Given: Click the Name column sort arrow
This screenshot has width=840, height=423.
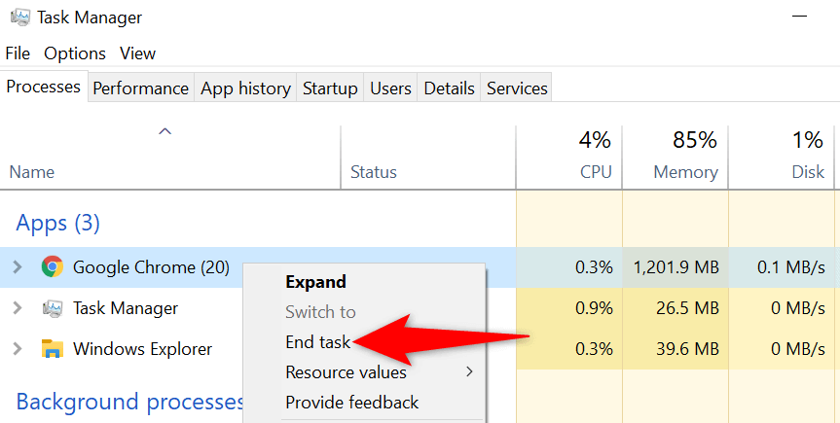Looking at the screenshot, I should pos(165,132).
